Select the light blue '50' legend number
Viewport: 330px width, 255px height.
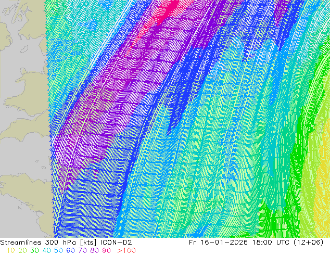58,250
